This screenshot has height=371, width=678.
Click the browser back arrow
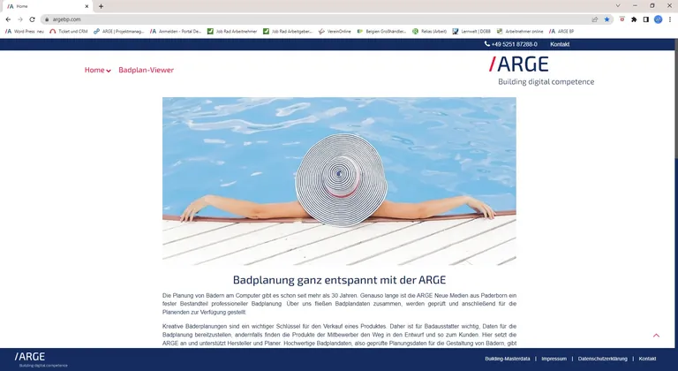pos(8,19)
